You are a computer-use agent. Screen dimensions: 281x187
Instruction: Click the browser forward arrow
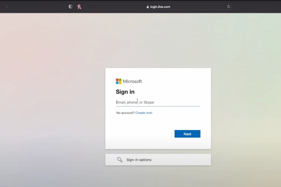7,7
